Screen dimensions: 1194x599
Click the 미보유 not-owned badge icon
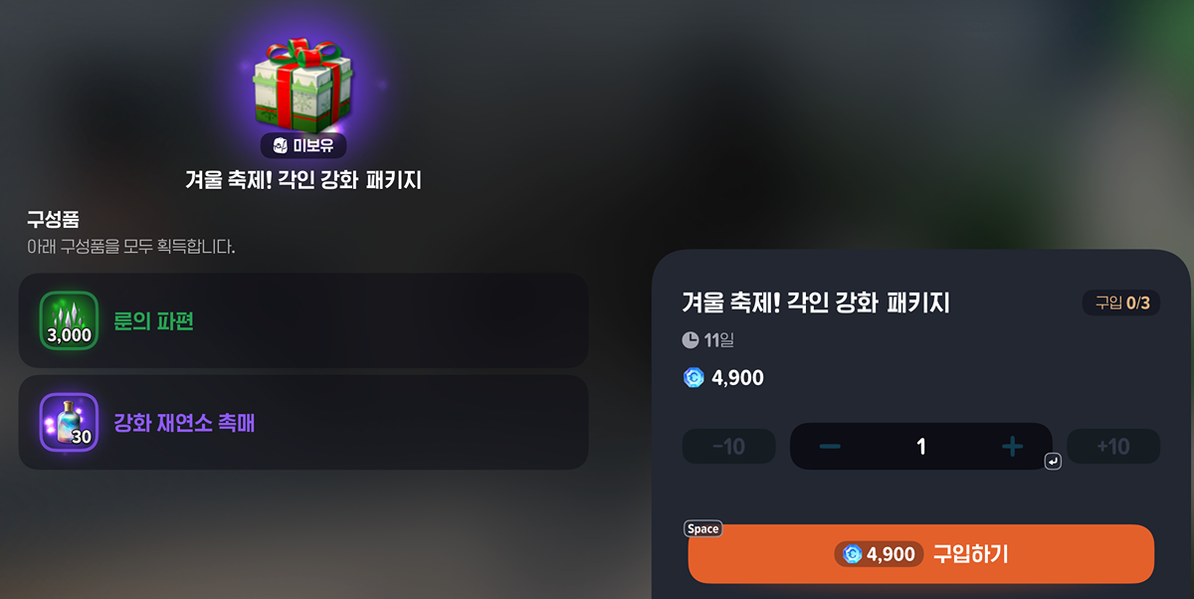pos(281,146)
